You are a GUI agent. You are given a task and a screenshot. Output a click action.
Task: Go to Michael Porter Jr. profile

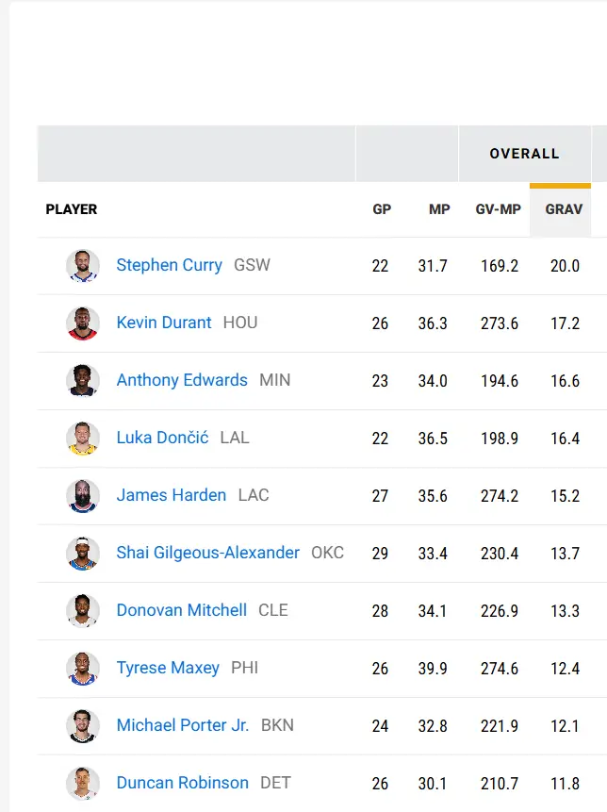pos(183,725)
